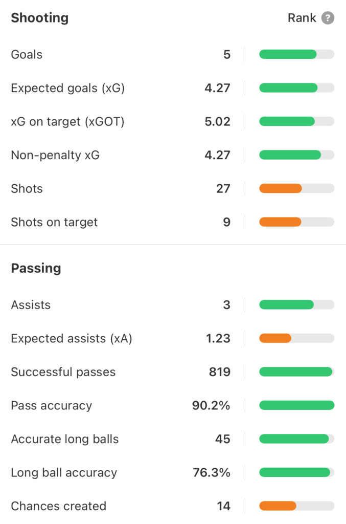Click the Rank help question mark icon
Screen dimensions: 346x524
(x=328, y=18)
